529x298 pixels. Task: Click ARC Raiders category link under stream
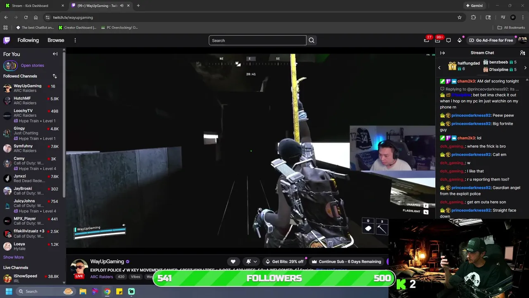click(101, 277)
